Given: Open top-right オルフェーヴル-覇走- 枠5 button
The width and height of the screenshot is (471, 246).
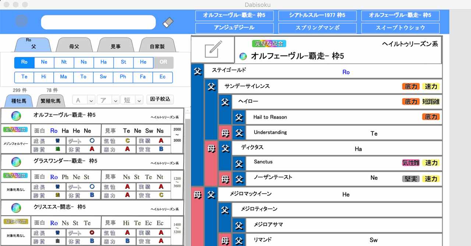Looking at the screenshot, I should (400, 15).
